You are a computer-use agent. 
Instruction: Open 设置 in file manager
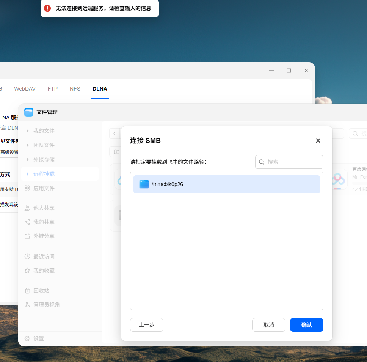[x=39, y=338]
